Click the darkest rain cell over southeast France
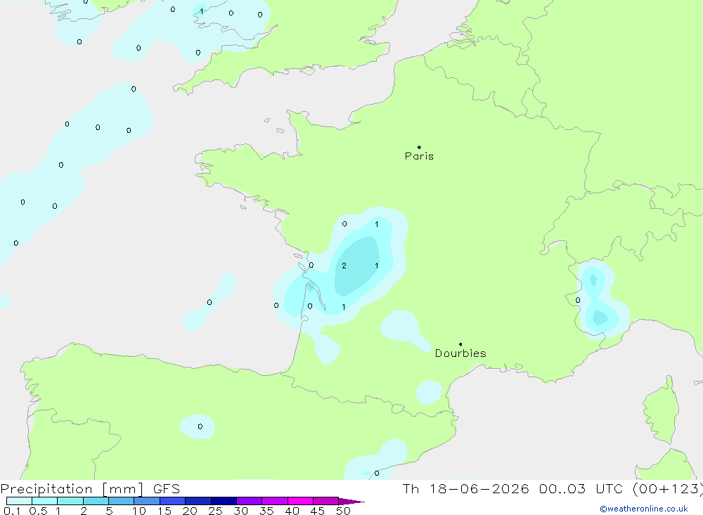This screenshot has width=703, height=515. [600, 318]
